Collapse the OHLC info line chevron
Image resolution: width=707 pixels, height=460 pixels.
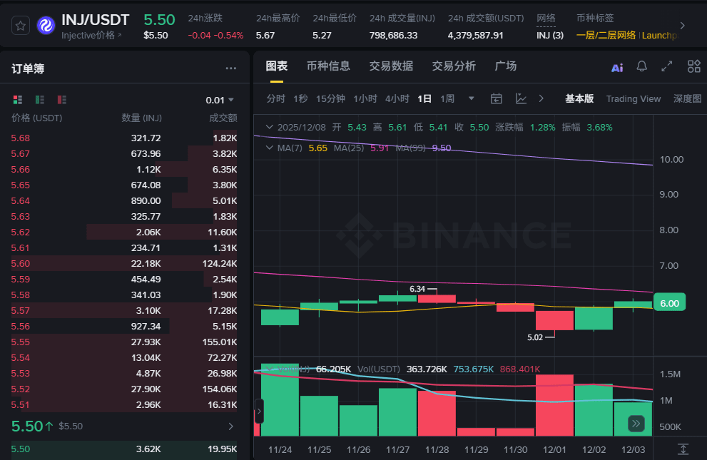pos(269,127)
